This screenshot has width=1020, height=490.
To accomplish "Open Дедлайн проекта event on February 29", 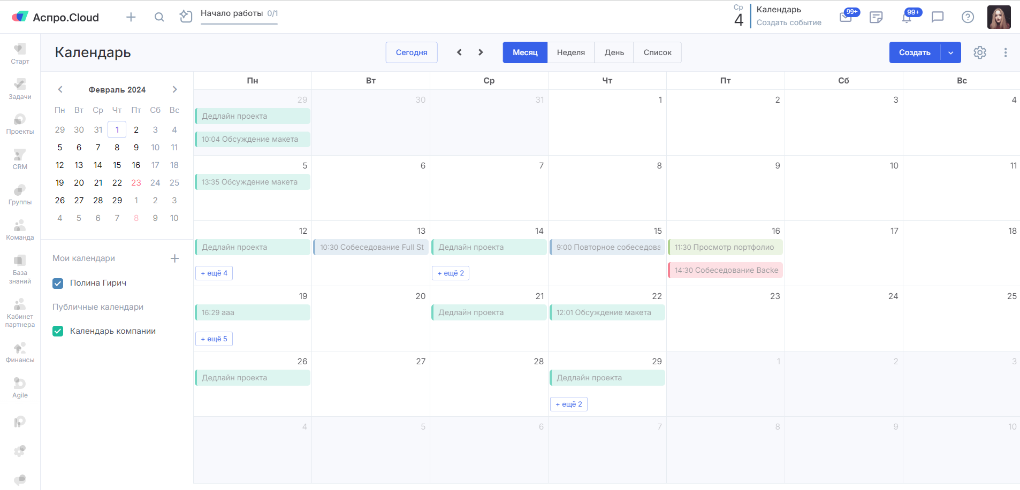I will click(x=607, y=378).
